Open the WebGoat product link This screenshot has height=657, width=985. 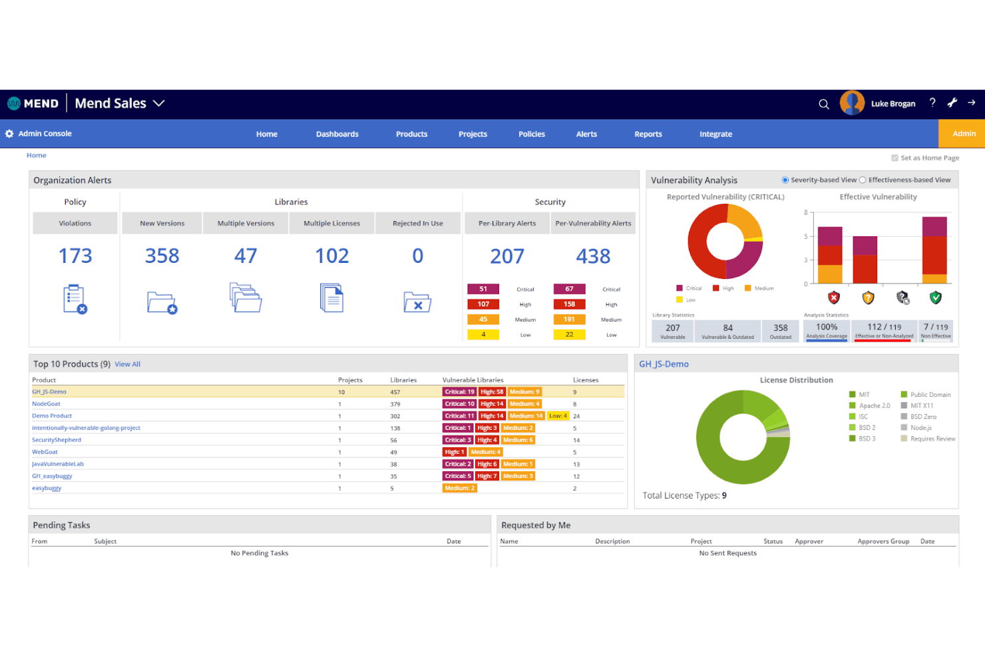point(45,452)
